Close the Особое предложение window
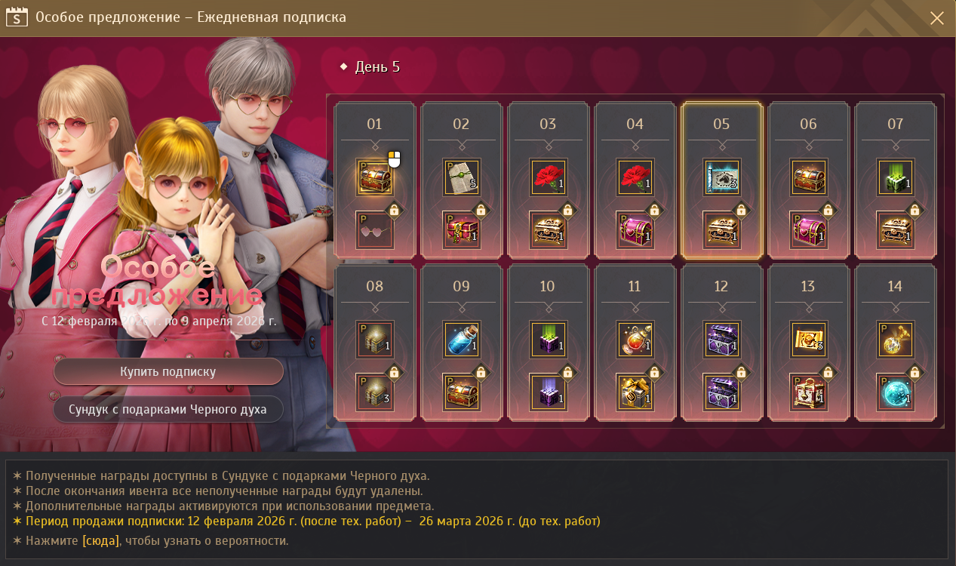 (x=936, y=18)
